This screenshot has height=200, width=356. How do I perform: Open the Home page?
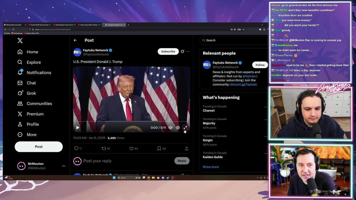pos(28,52)
